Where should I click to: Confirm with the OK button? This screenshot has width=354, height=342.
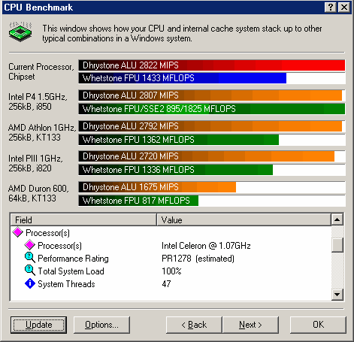click(318, 325)
